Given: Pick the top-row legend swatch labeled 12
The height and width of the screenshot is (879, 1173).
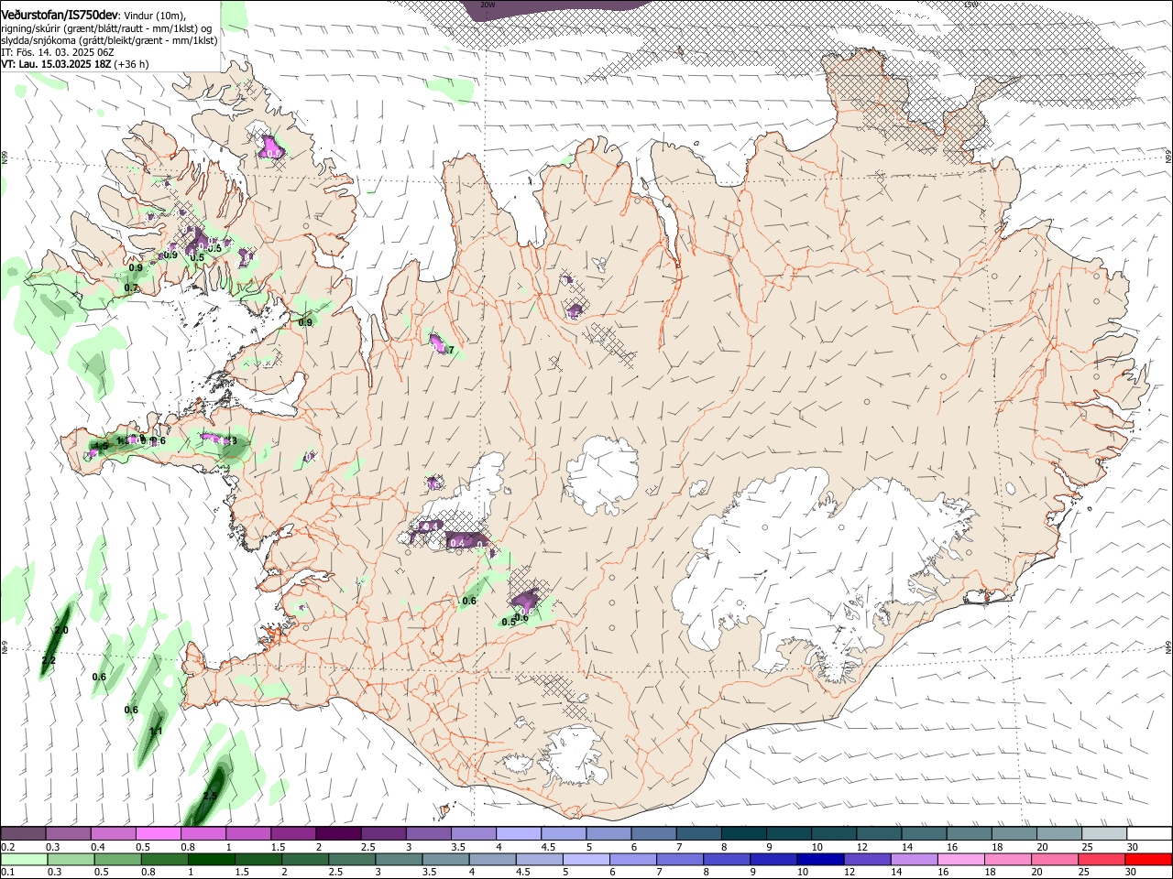Looking at the screenshot, I should point(879,834).
